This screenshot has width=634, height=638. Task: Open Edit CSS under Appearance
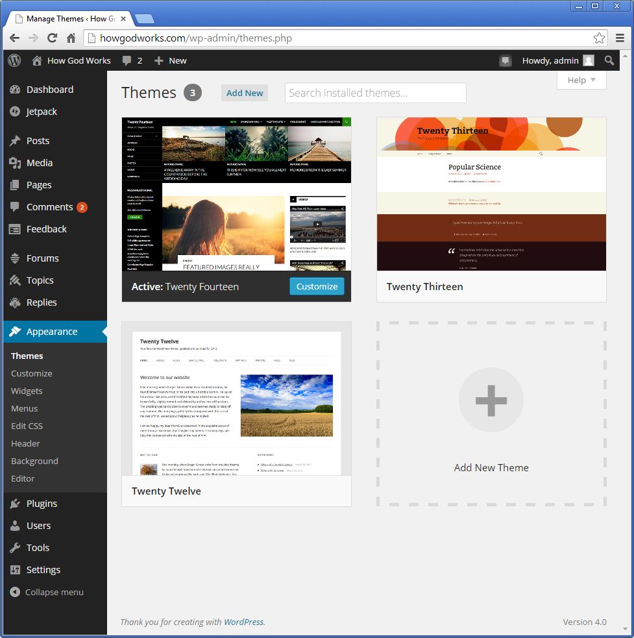(27, 426)
